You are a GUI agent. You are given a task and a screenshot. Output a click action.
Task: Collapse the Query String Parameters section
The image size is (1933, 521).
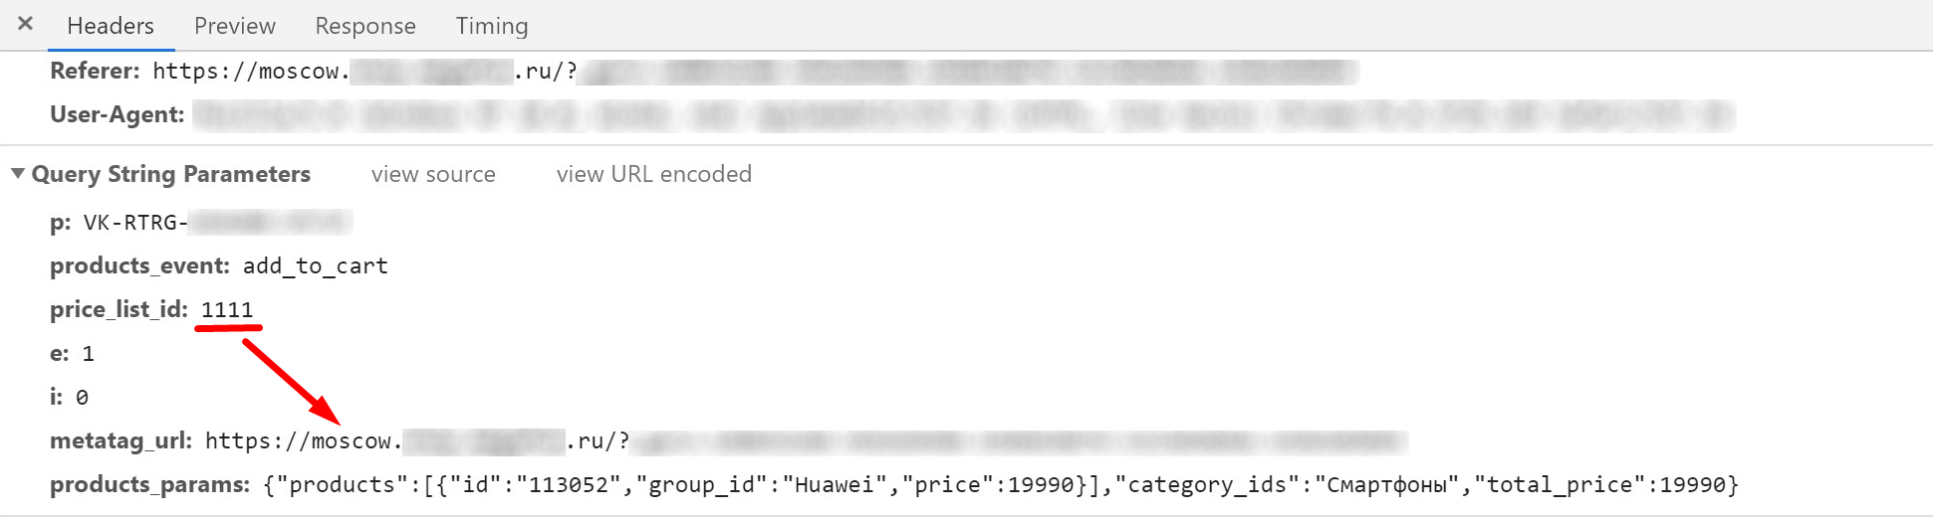(18, 174)
